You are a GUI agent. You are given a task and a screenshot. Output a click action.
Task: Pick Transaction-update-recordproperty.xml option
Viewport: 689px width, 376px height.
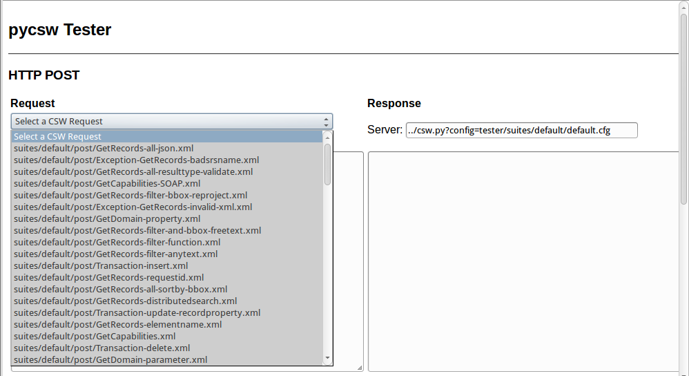tap(167, 312)
